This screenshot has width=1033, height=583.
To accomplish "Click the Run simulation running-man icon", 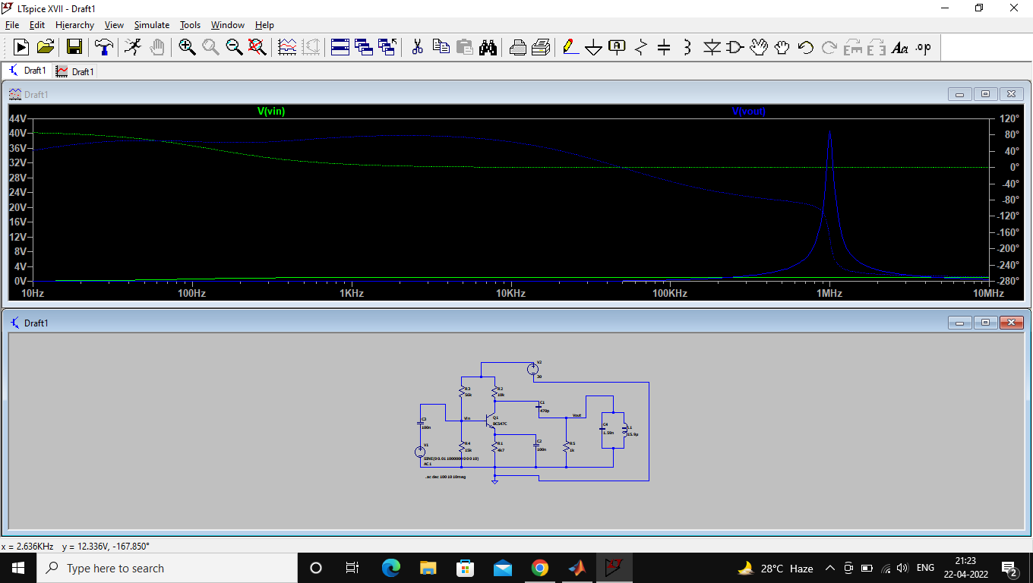I will (133, 47).
